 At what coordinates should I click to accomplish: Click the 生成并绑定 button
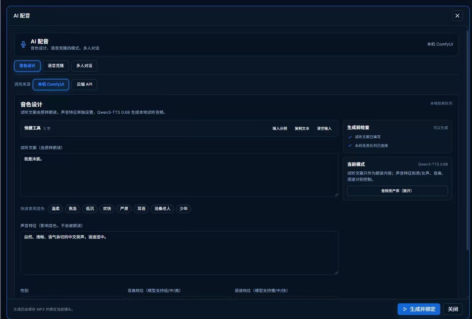pos(419,309)
